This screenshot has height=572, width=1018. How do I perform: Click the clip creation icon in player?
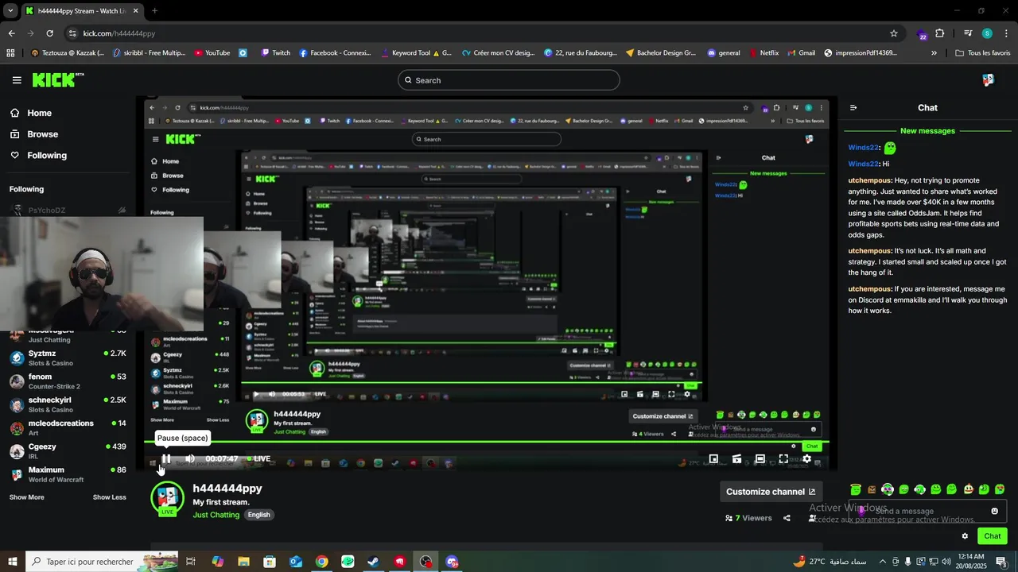point(736,458)
